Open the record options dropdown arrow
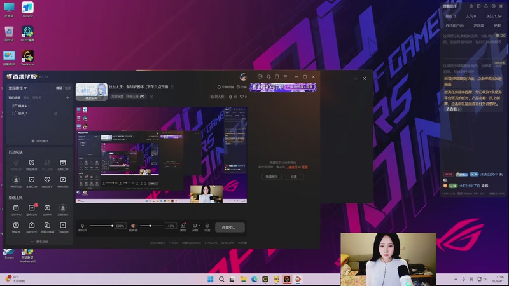The width and height of the screenshot is (509, 286). [x=199, y=226]
